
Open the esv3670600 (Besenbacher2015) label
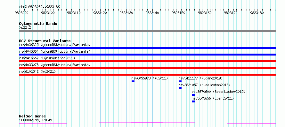pyautogui.click(x=218, y=92)
